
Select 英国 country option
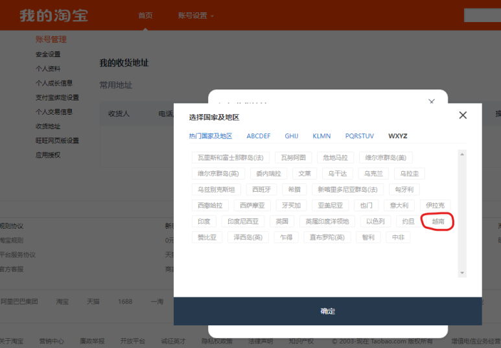[x=282, y=222]
